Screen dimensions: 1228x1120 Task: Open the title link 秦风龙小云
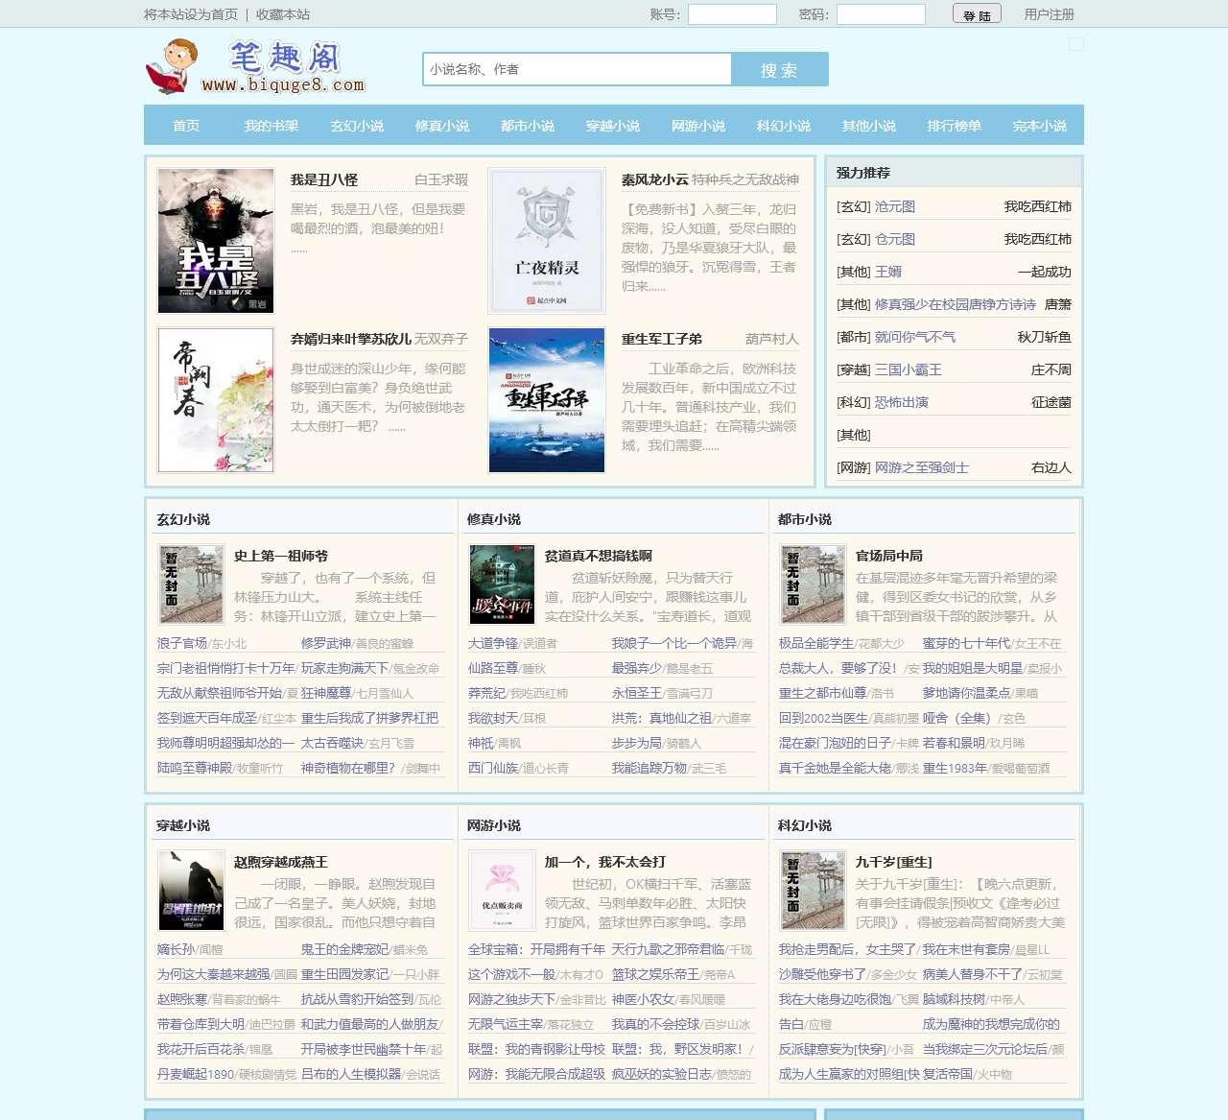(655, 179)
